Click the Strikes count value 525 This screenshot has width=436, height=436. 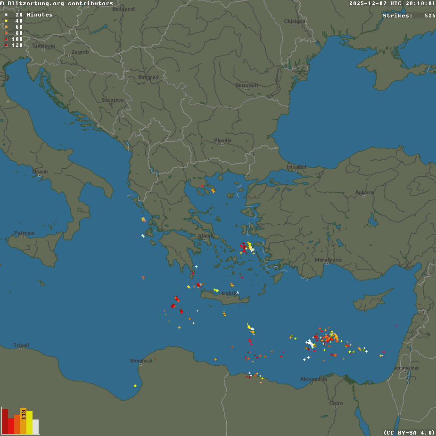tap(429, 16)
